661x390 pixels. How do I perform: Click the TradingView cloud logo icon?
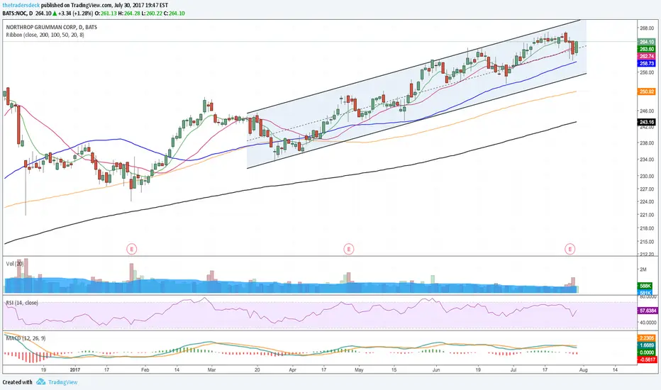click(x=40, y=381)
